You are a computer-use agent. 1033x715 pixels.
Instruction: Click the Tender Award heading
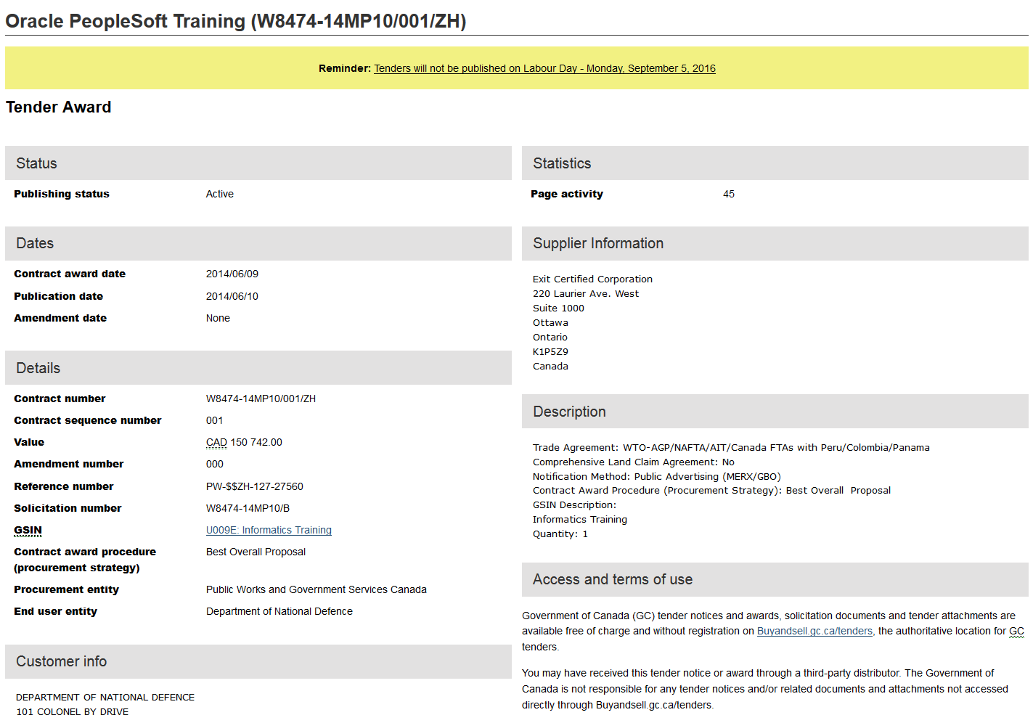(59, 107)
